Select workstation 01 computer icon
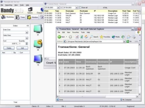Screen dimensions: 145x108 [x=38, y=29]
